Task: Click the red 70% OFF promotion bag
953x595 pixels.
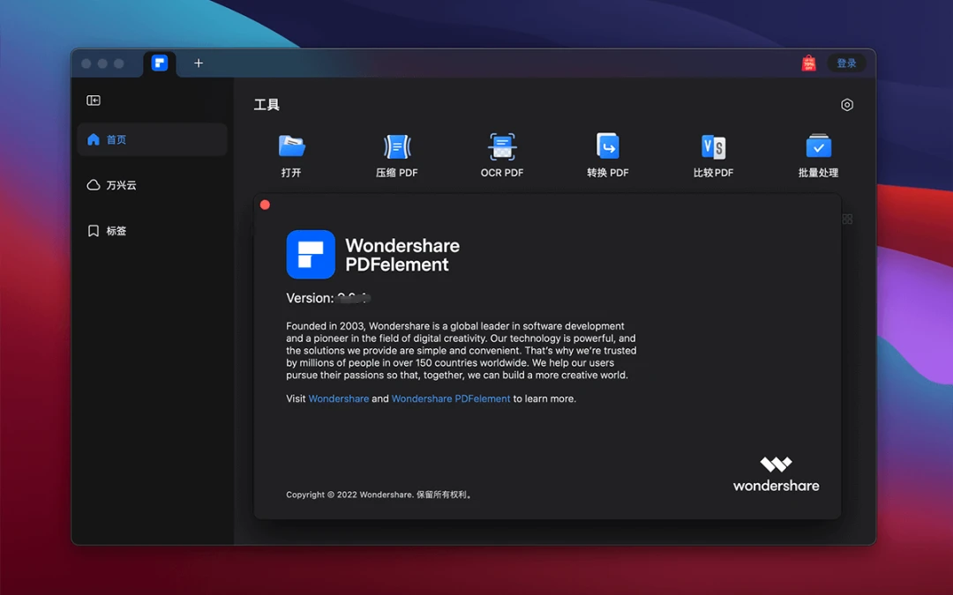Action: click(x=809, y=63)
